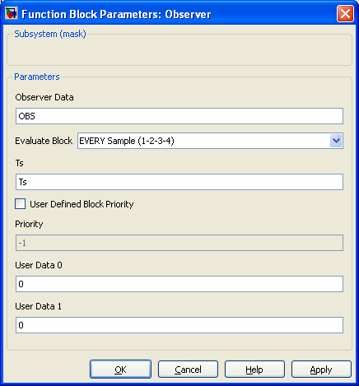Click the 'Parameters' group label
The width and height of the screenshot is (359, 386).
click(x=37, y=77)
